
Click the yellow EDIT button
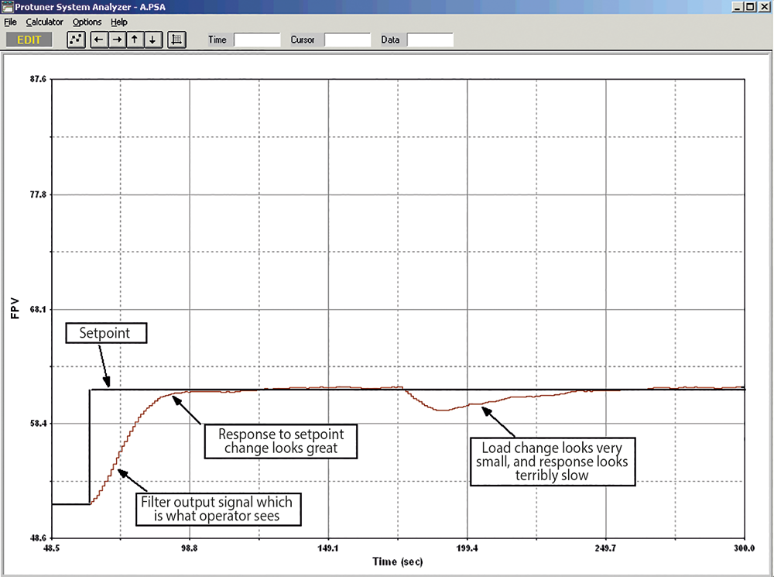coord(29,40)
